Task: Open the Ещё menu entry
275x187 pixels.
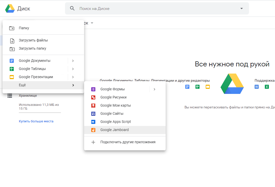Action: [43, 85]
